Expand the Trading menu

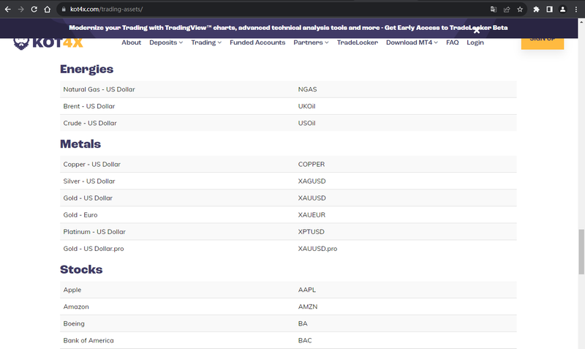(206, 42)
